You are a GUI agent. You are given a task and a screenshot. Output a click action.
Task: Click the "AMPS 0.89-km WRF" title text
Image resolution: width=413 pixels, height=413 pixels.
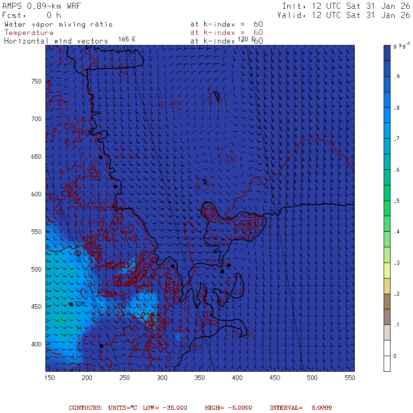pos(41,6)
